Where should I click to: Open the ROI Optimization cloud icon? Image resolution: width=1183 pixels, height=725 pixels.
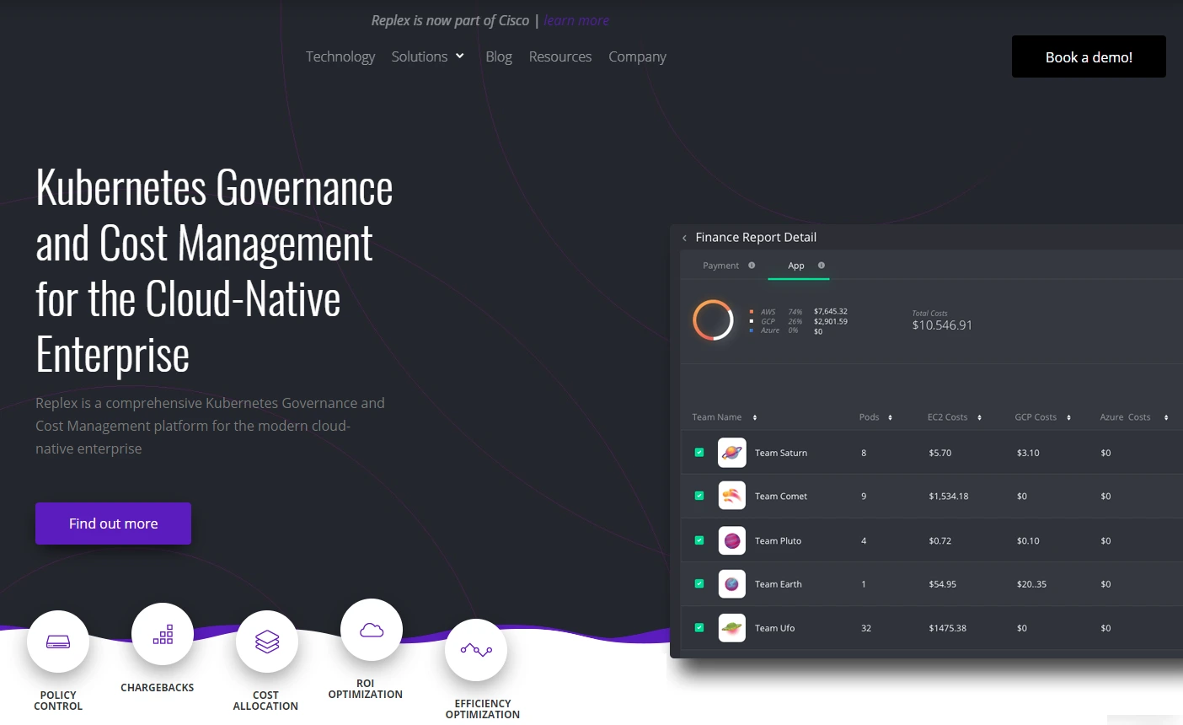tap(372, 630)
